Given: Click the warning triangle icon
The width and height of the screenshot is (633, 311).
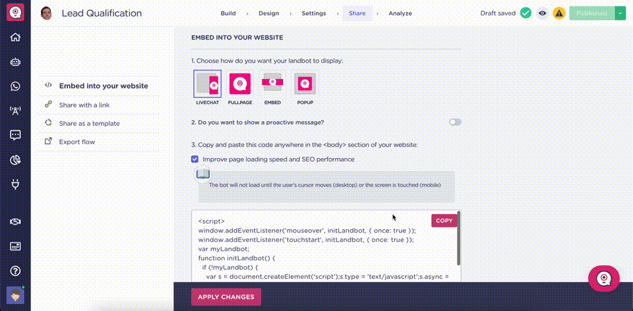Looking at the screenshot, I should click(559, 13).
